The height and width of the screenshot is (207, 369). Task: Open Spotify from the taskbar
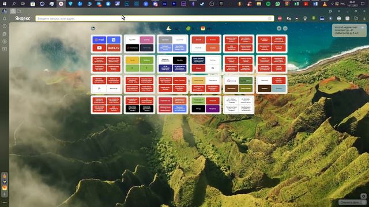[268, 4]
